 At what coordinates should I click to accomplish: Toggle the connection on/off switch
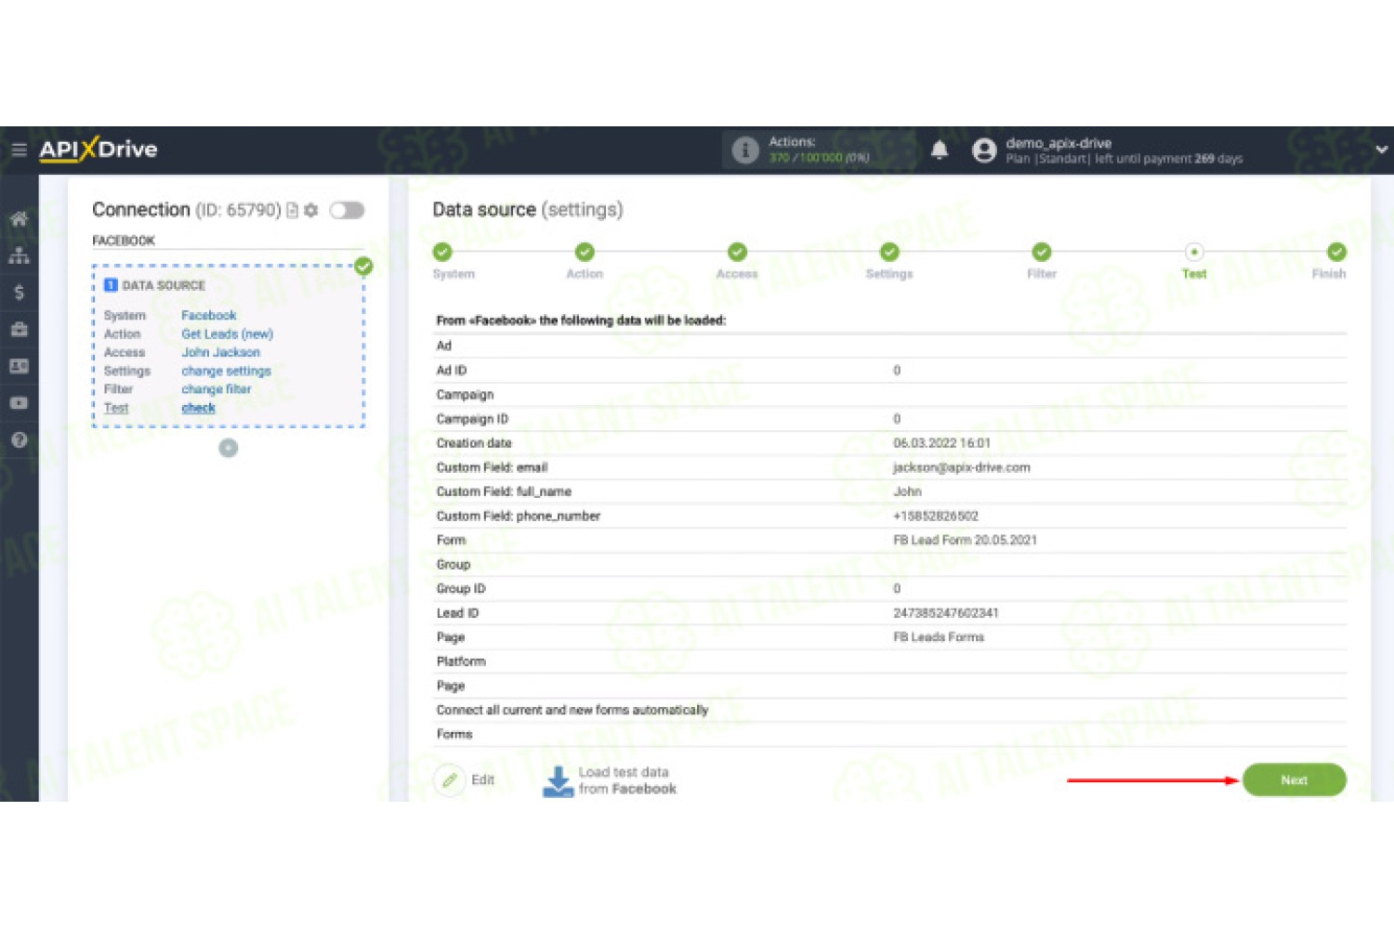click(x=347, y=210)
